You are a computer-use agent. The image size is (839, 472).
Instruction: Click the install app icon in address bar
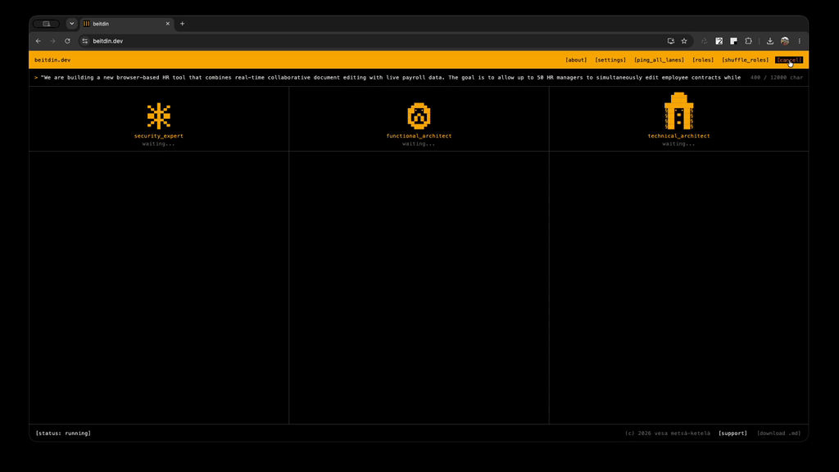[670, 41]
